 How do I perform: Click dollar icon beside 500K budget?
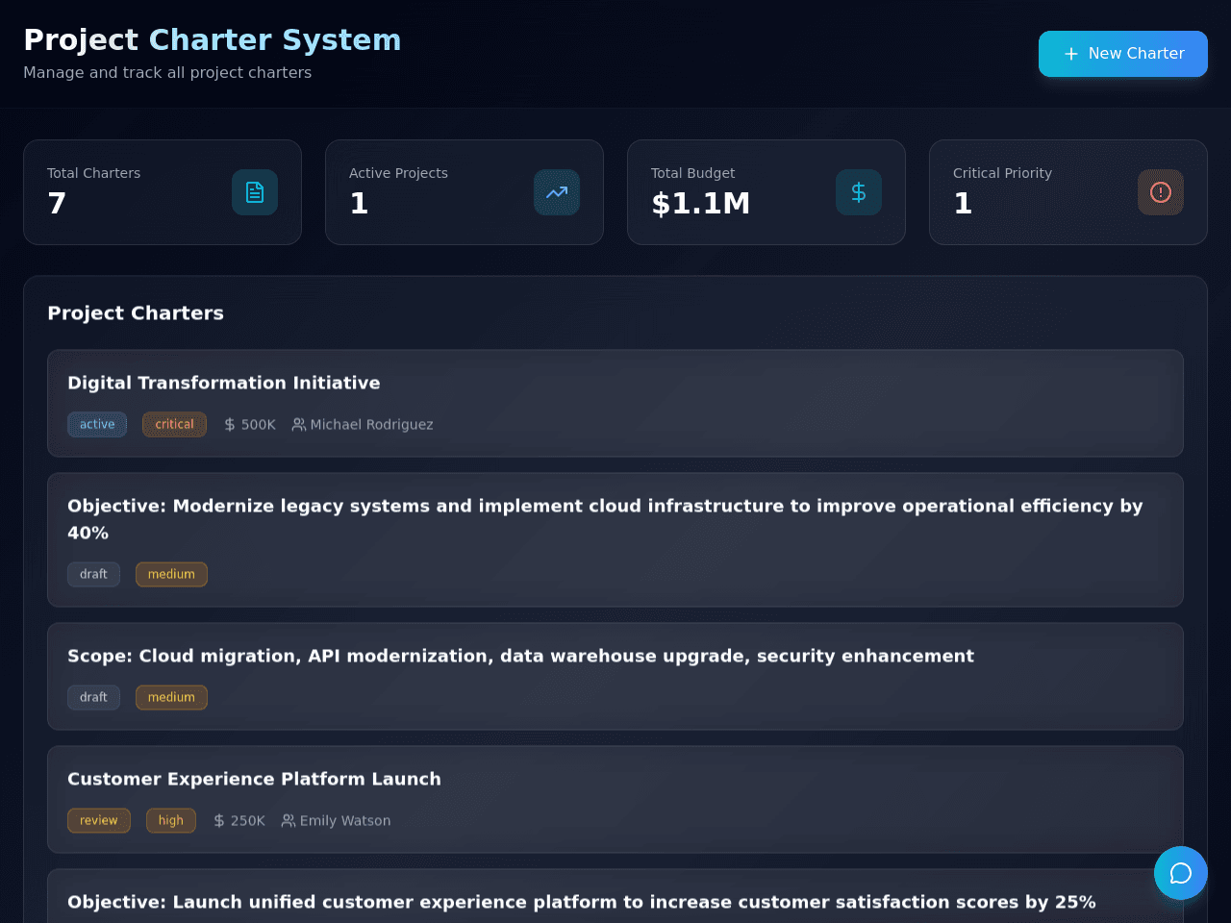[x=230, y=425]
